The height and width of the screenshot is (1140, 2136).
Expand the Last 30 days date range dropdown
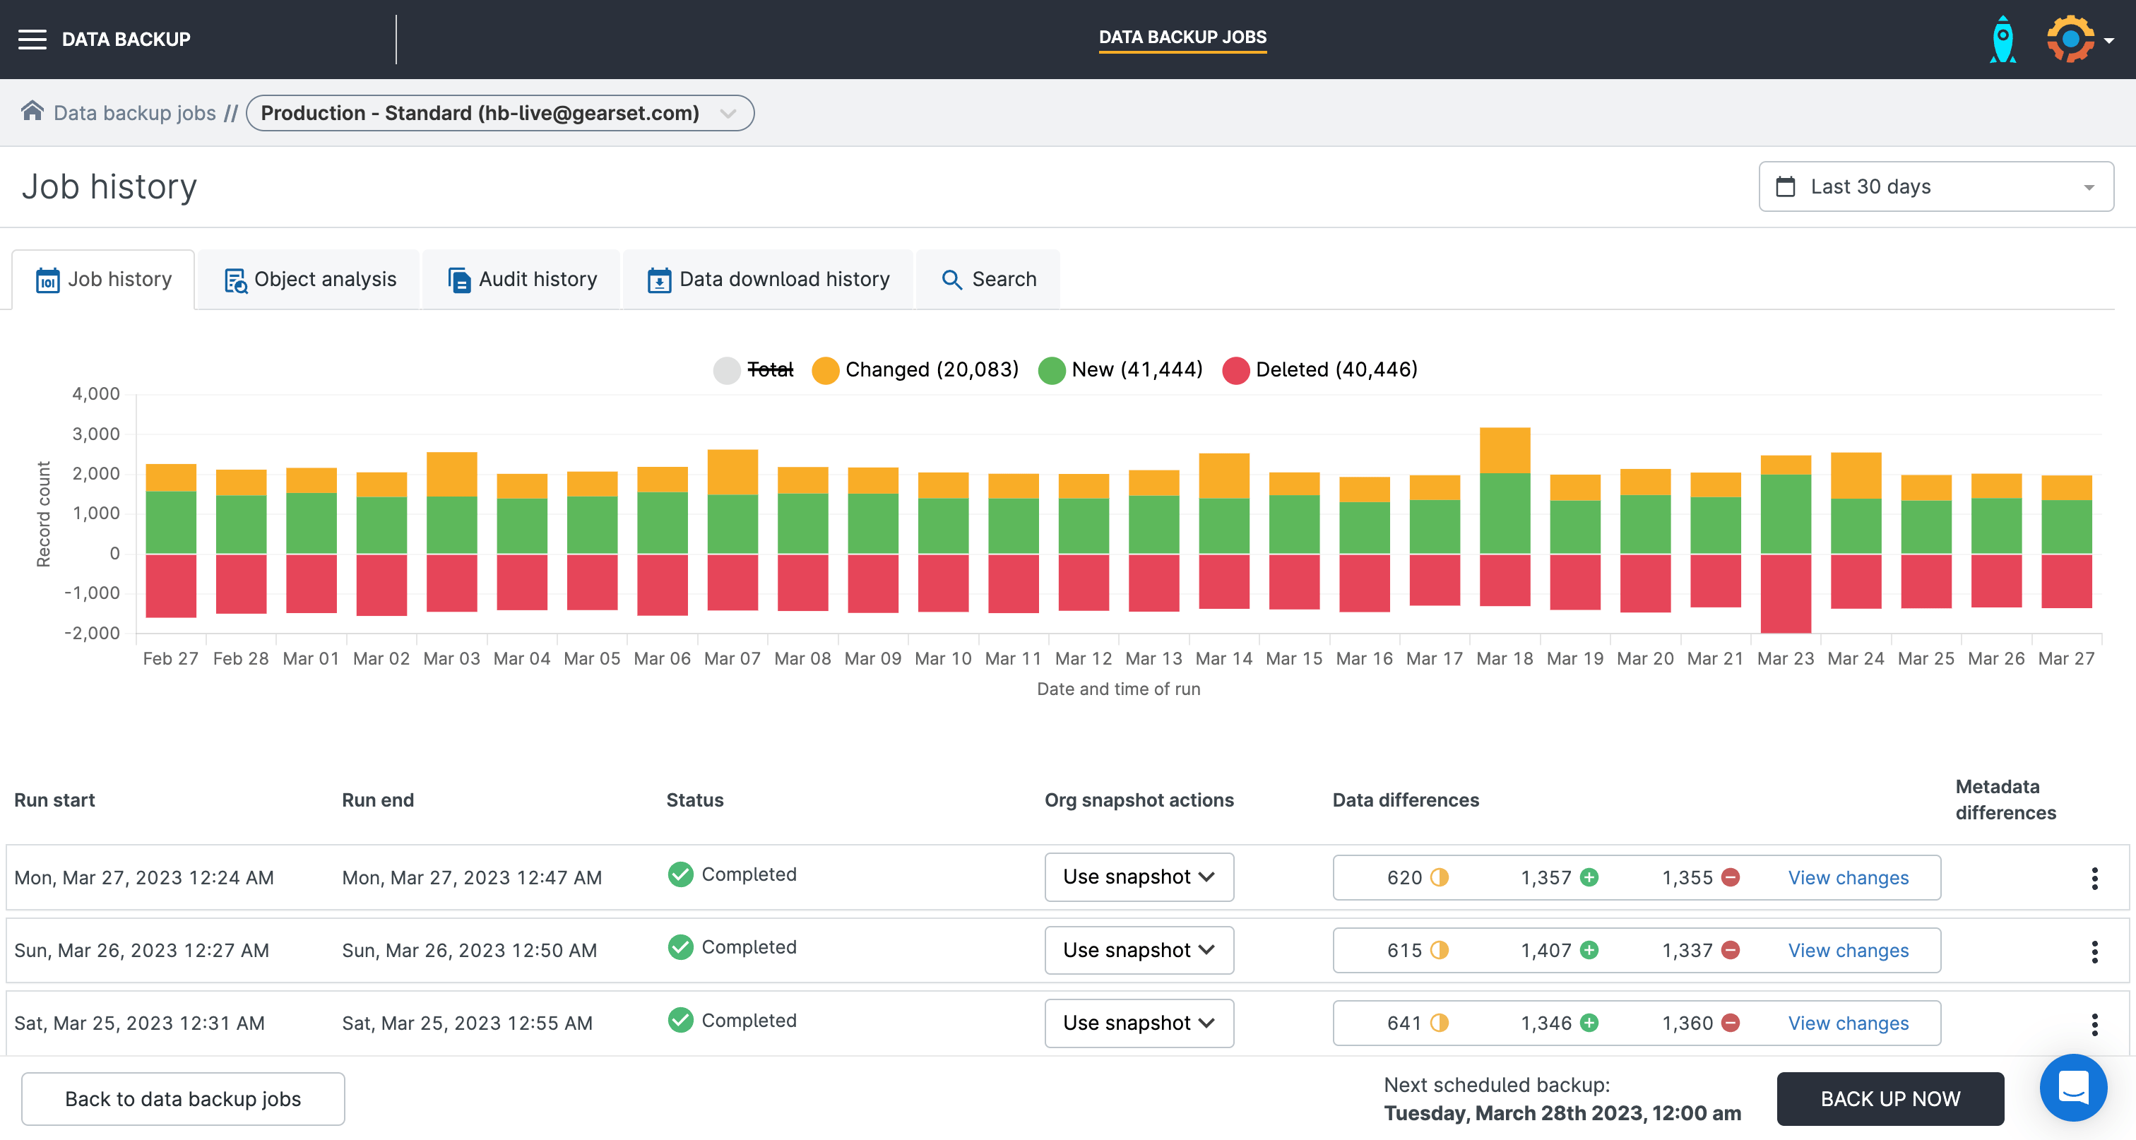point(1935,186)
